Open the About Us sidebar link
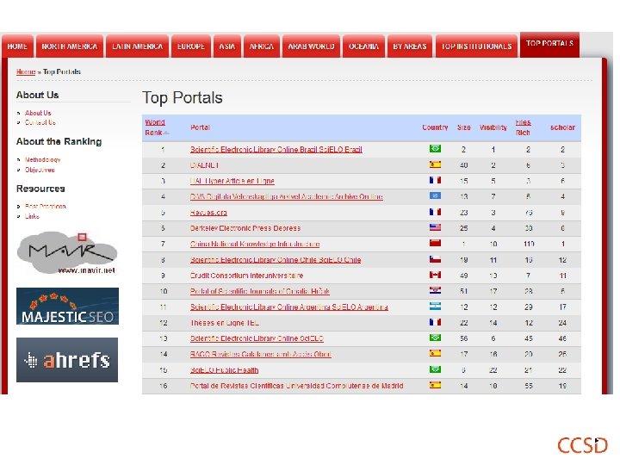The image size is (620, 465). 38,113
